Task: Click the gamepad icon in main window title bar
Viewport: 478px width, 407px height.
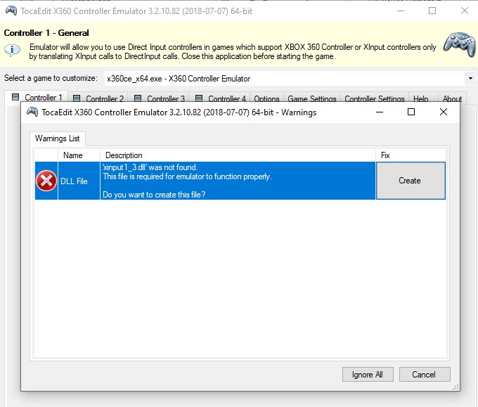Action: 11,11
